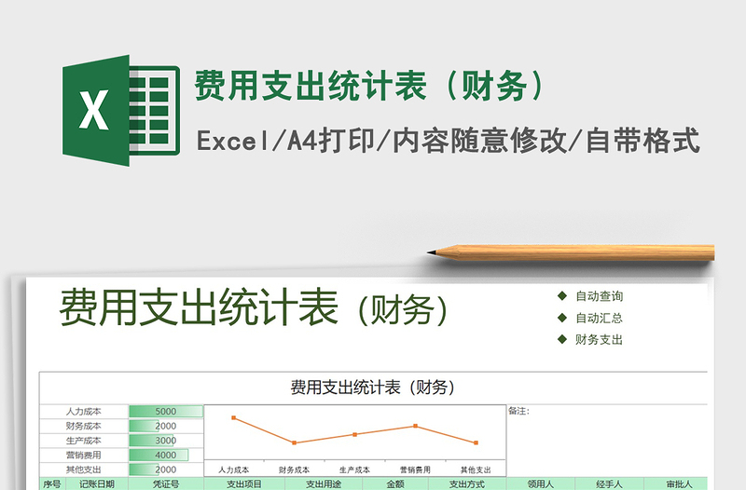Click the 备注 notes cell

tap(607, 441)
